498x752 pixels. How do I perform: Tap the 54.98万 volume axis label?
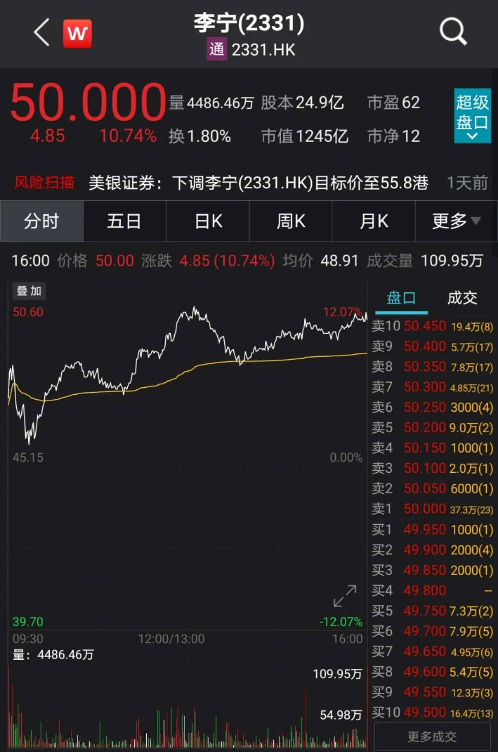[341, 715]
